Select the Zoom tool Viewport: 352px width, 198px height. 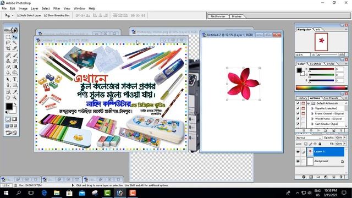pyautogui.click(x=15, y=98)
